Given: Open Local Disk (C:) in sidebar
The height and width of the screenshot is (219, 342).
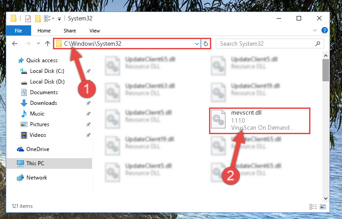Looking at the screenshot, I should [x=47, y=71].
